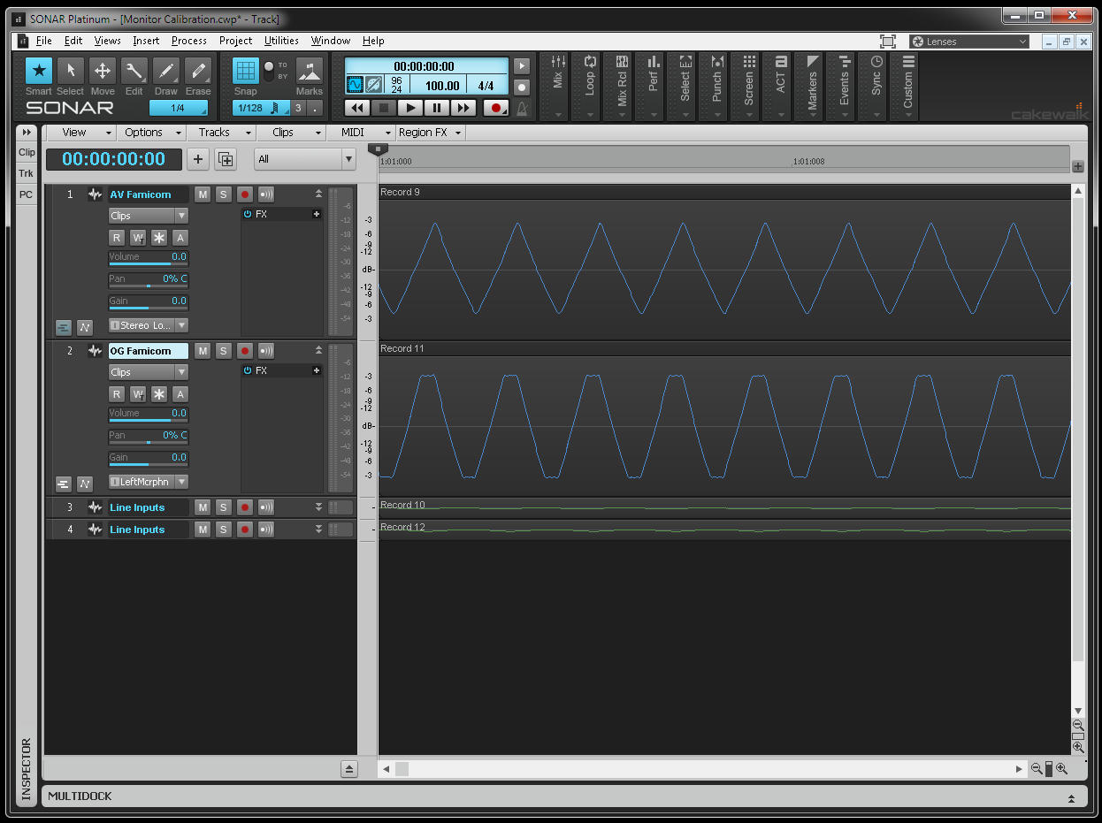The width and height of the screenshot is (1102, 823).
Task: Fast forward the transport
Action: point(463,108)
